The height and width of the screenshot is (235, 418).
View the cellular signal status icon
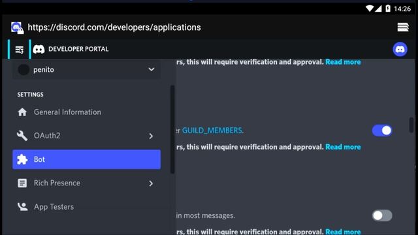(x=378, y=8)
